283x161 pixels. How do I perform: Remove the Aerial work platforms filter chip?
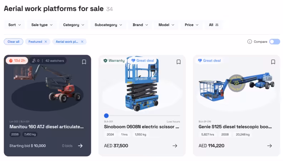coord(82,42)
